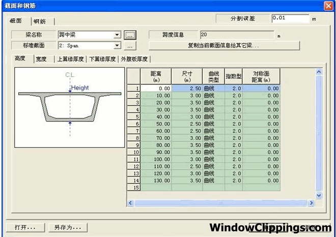Close the 截面和钢筋 dialog
336x237 pixels.
(x=328, y=6)
